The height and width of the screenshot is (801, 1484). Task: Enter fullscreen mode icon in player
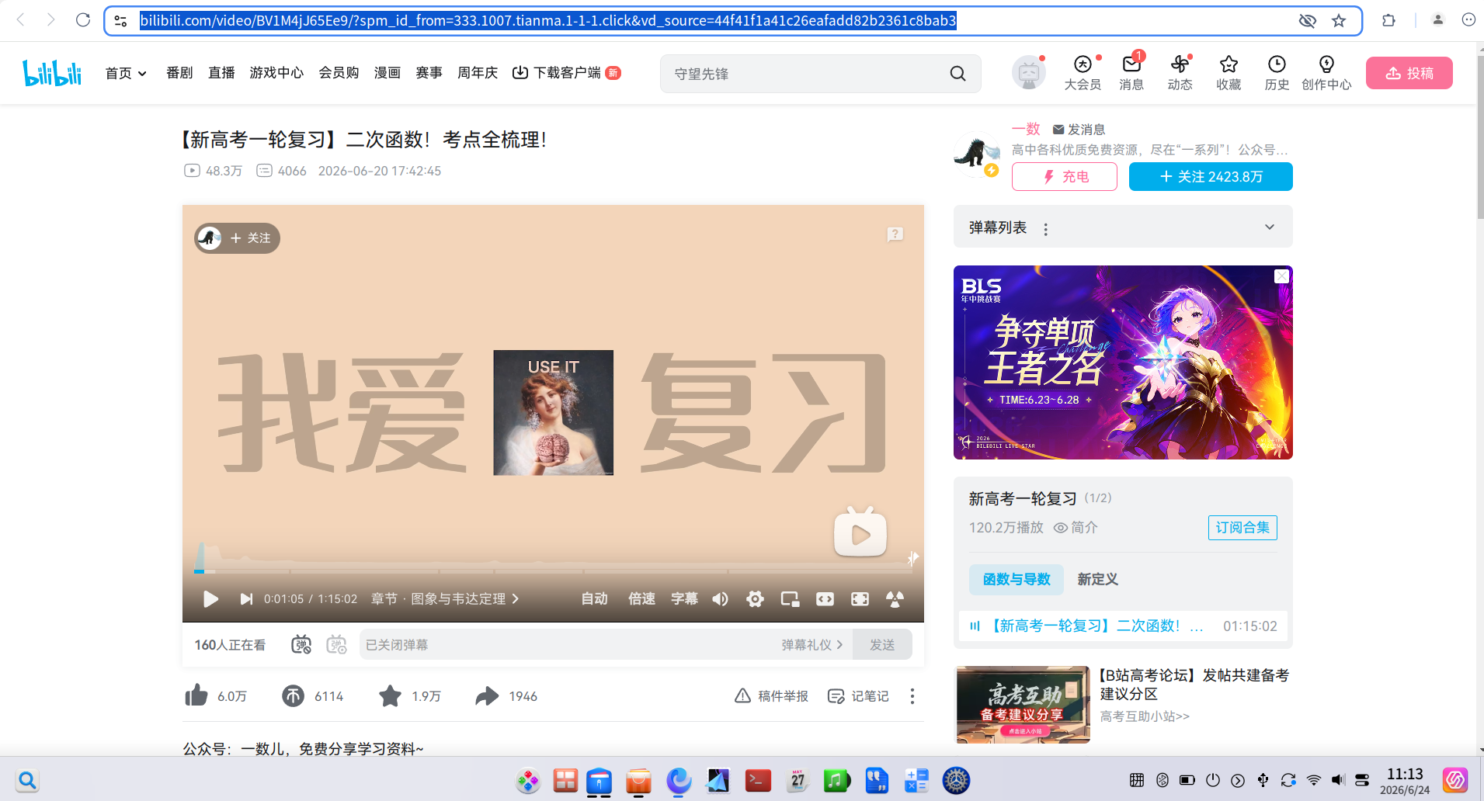click(895, 599)
